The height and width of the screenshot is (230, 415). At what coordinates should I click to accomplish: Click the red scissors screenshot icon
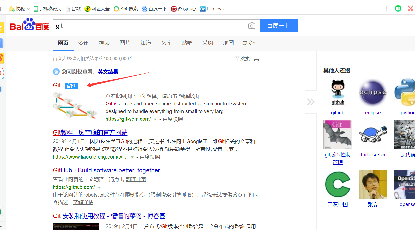click(x=410, y=9)
